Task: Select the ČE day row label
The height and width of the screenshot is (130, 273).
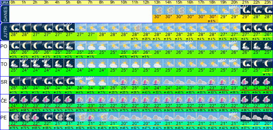Action: point(4,101)
